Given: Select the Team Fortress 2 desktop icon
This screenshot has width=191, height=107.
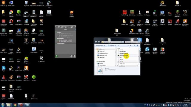Looking at the screenshot, I should coord(132,23).
